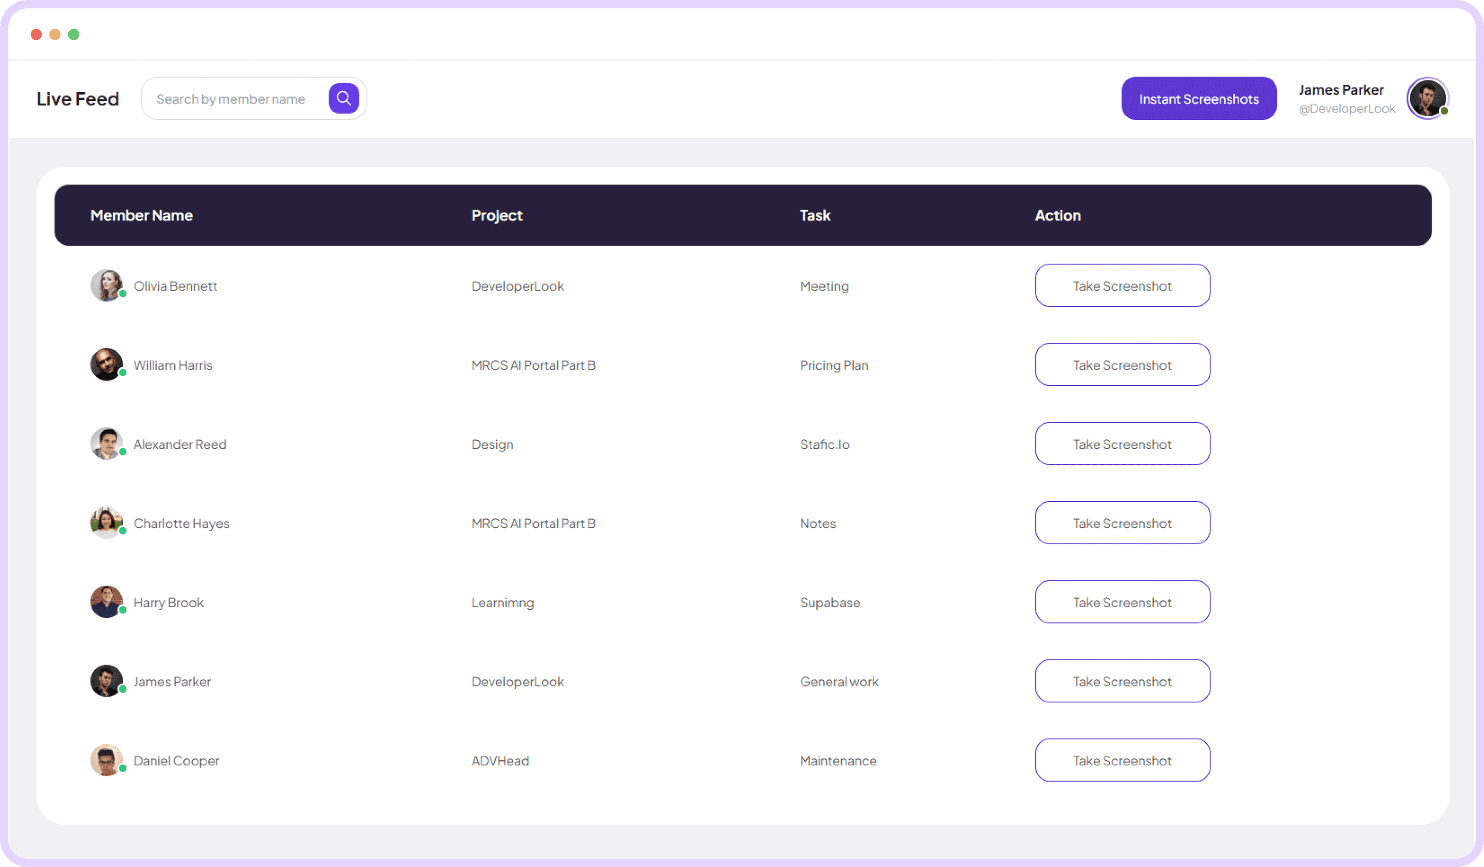Image resolution: width=1484 pixels, height=867 pixels.
Task: Click the search magnifier icon
Action: (x=344, y=98)
